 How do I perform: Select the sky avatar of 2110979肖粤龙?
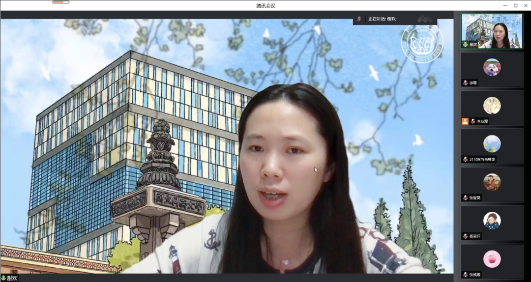pyautogui.click(x=492, y=143)
